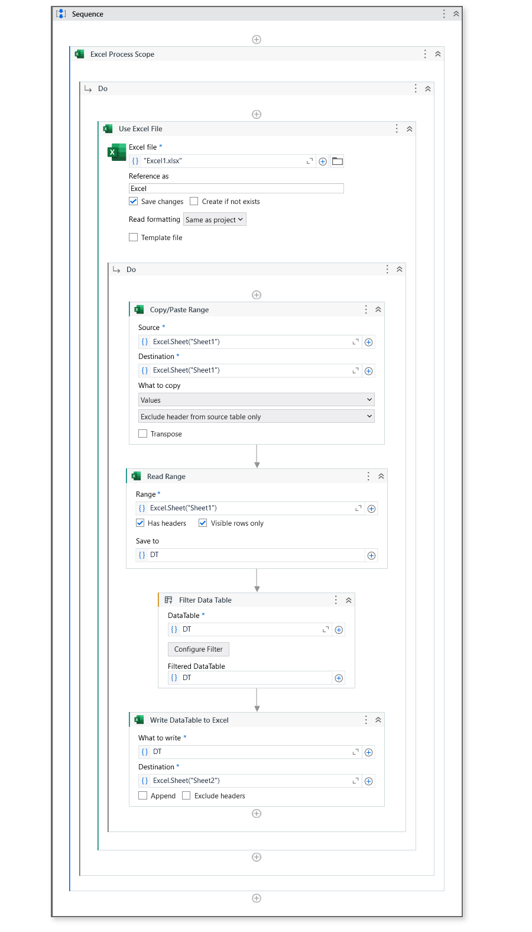Uncheck Save changes checkbox
This screenshot has width=532, height=932.
(x=134, y=201)
